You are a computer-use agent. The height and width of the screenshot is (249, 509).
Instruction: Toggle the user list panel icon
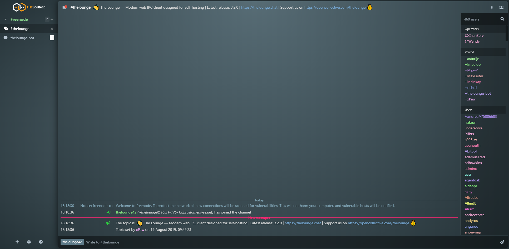tap(501, 8)
